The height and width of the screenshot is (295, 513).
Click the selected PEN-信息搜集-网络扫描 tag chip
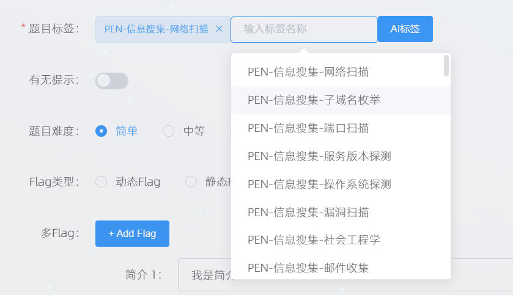tap(157, 29)
